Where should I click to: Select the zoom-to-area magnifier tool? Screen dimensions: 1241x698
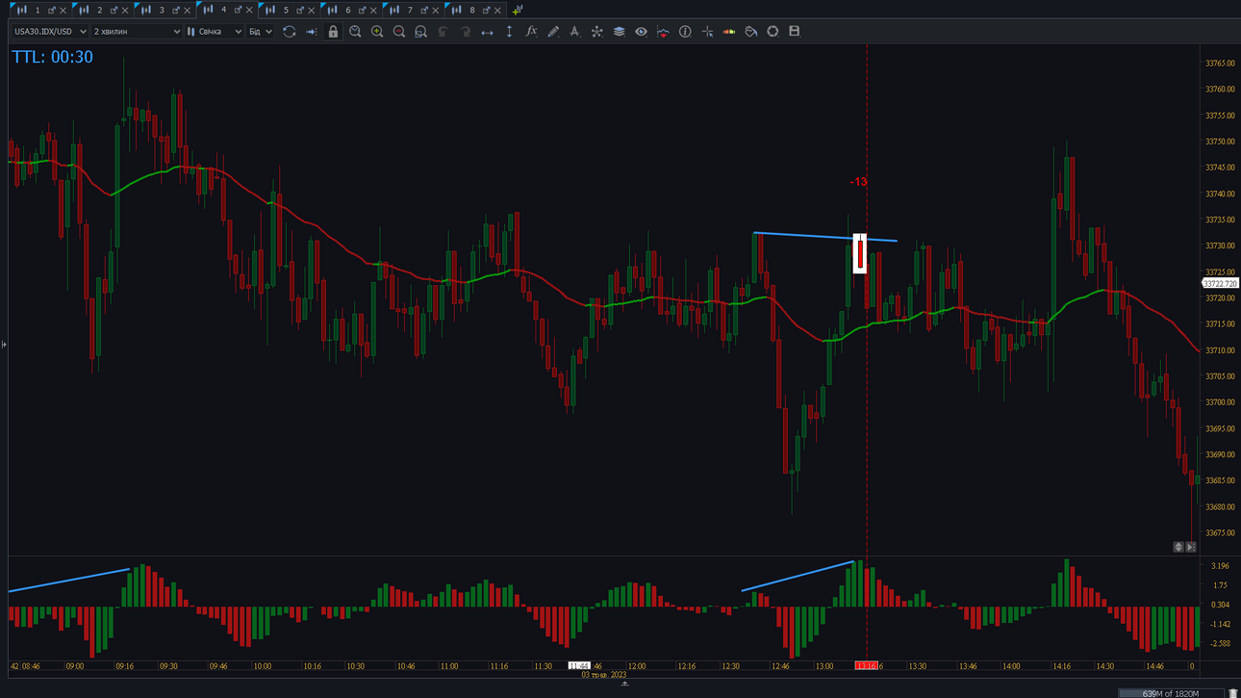pos(420,32)
